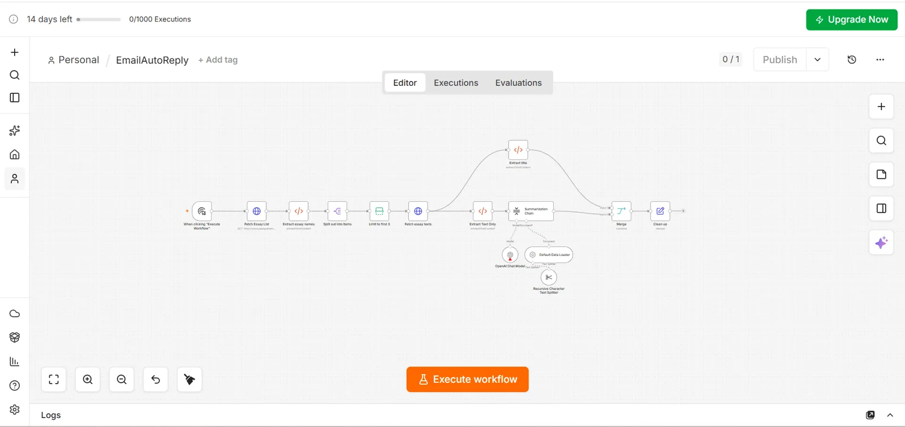Image resolution: width=905 pixels, height=427 pixels.
Task: Add a sticky note from right toolbar
Action: [x=881, y=175]
